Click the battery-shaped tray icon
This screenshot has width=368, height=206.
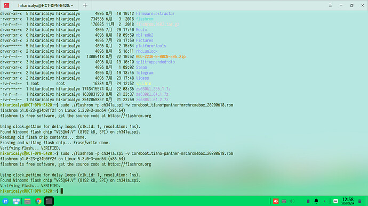(308, 201)
